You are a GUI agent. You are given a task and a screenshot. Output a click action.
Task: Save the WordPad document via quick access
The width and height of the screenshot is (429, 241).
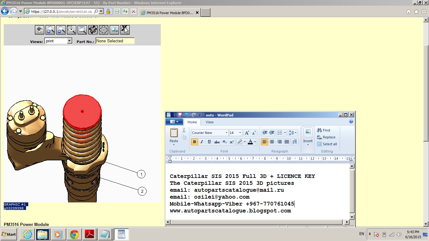click(180, 115)
